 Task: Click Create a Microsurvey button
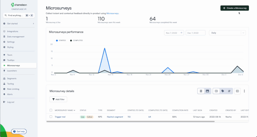pos(235,8)
